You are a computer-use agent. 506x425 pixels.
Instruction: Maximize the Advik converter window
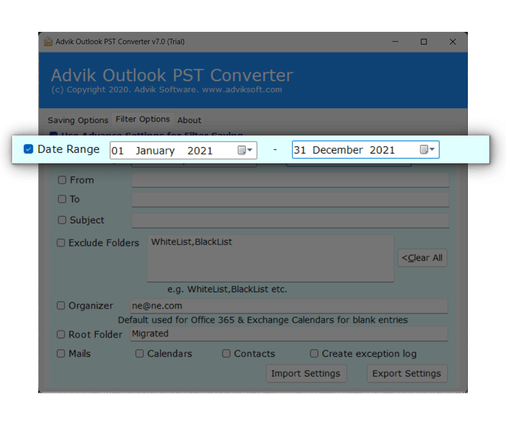click(x=424, y=42)
